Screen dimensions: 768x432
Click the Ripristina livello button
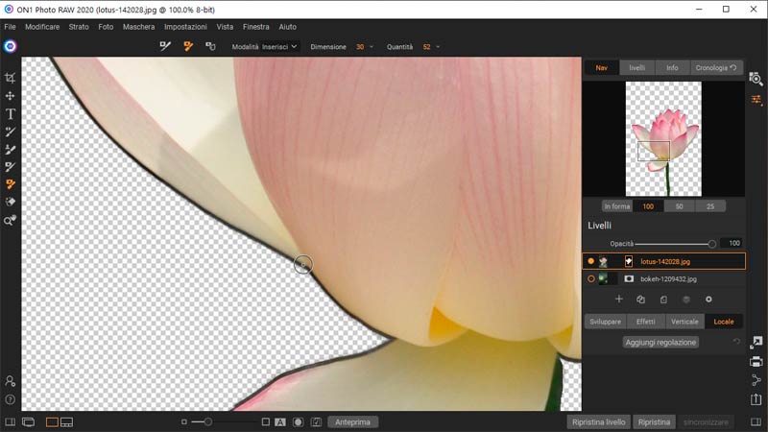coord(598,421)
